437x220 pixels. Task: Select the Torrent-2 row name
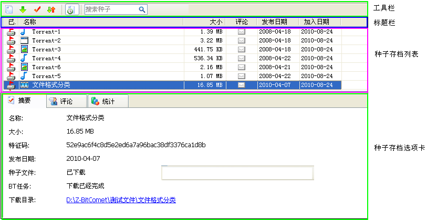click(46, 40)
